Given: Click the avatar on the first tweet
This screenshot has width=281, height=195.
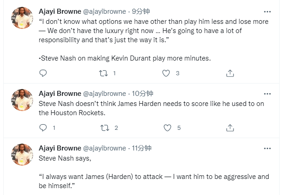Looking at the screenshot, I should [x=22, y=18].
